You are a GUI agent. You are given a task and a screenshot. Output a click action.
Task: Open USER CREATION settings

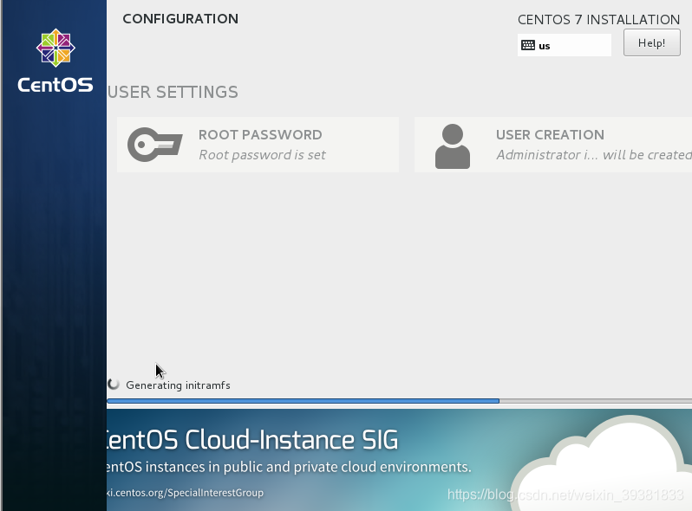(x=553, y=145)
